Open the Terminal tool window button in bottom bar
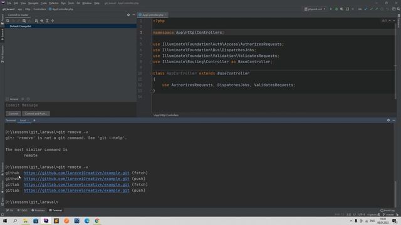 point(56,211)
